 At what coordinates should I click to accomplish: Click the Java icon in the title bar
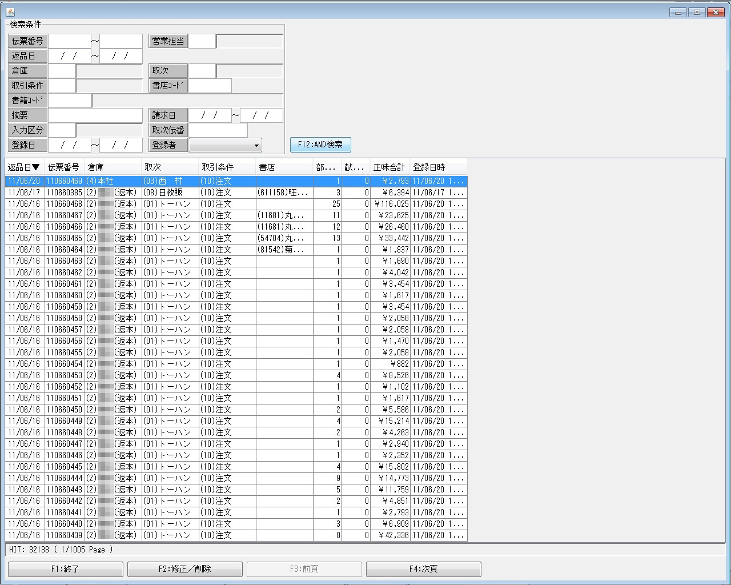pyautogui.click(x=10, y=12)
